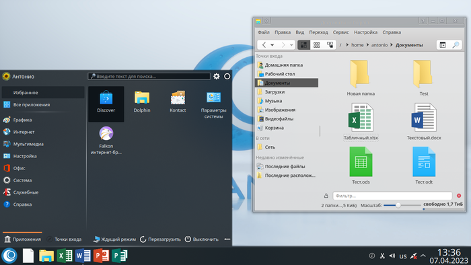Click the Фильтр filter input field
The height and width of the screenshot is (265, 471).
[392, 196]
